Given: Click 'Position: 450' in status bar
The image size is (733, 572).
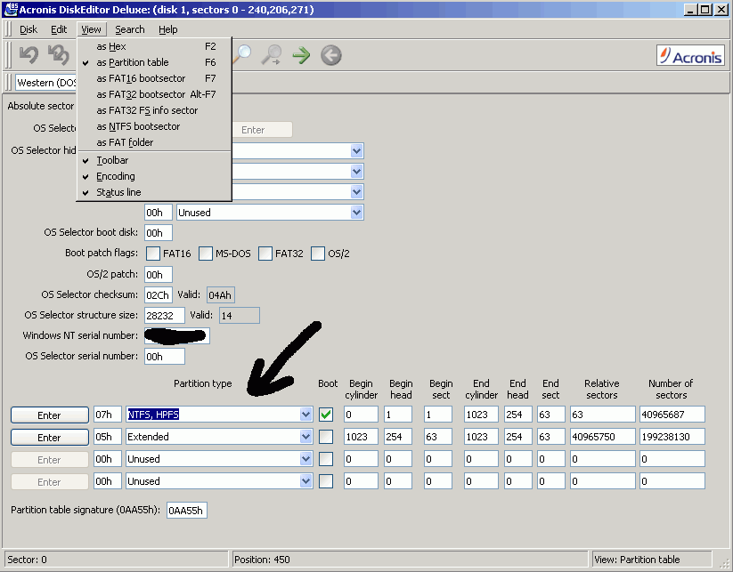Looking at the screenshot, I should tap(262, 560).
